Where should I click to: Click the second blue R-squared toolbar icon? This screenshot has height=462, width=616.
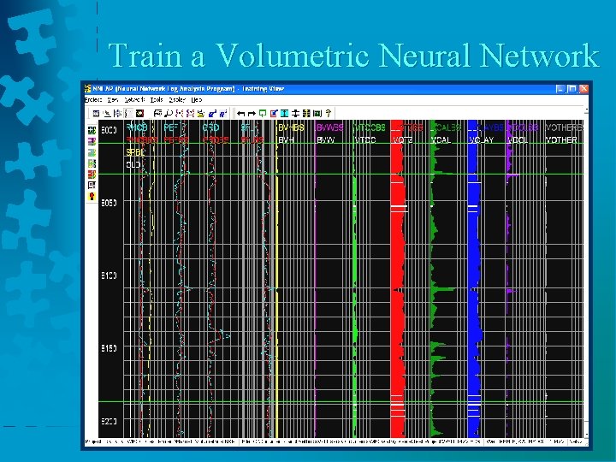[223, 114]
